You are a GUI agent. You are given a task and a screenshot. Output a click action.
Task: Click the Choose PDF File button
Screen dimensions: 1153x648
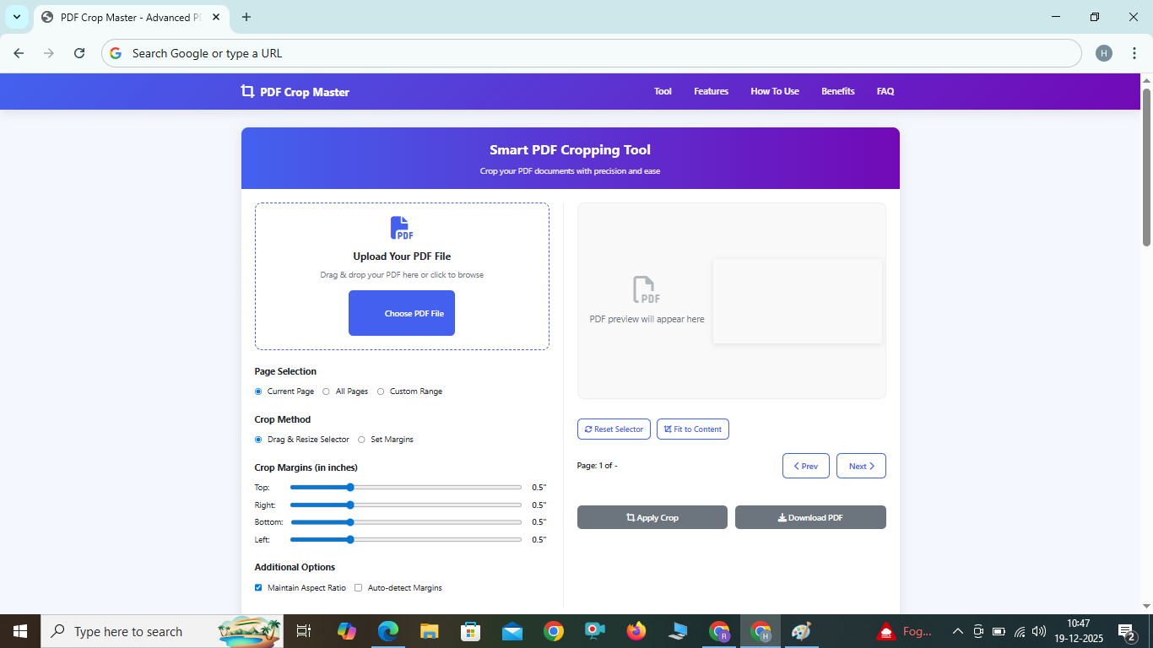click(401, 313)
